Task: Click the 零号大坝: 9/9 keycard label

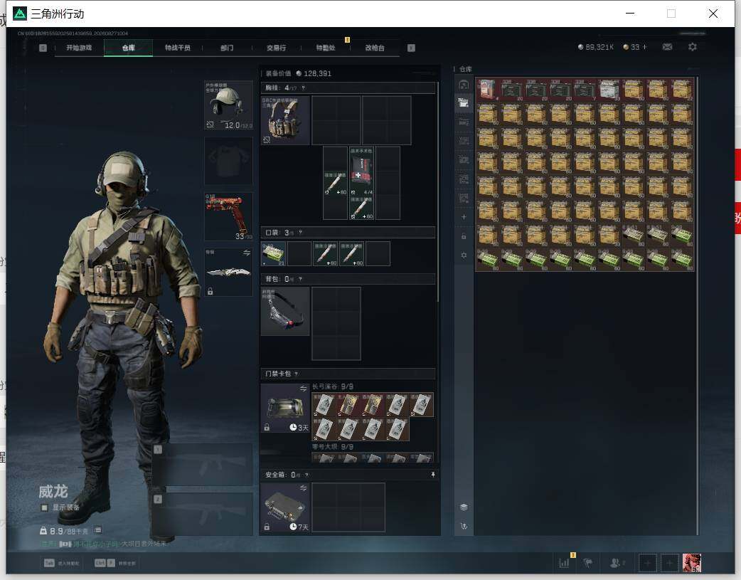Action: point(333,447)
